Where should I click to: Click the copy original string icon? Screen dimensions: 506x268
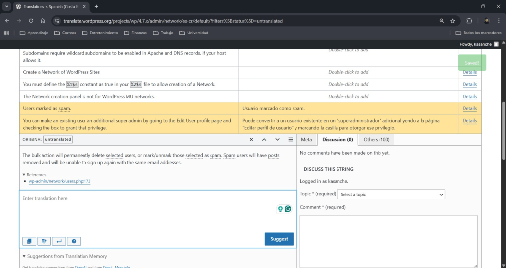point(29,241)
